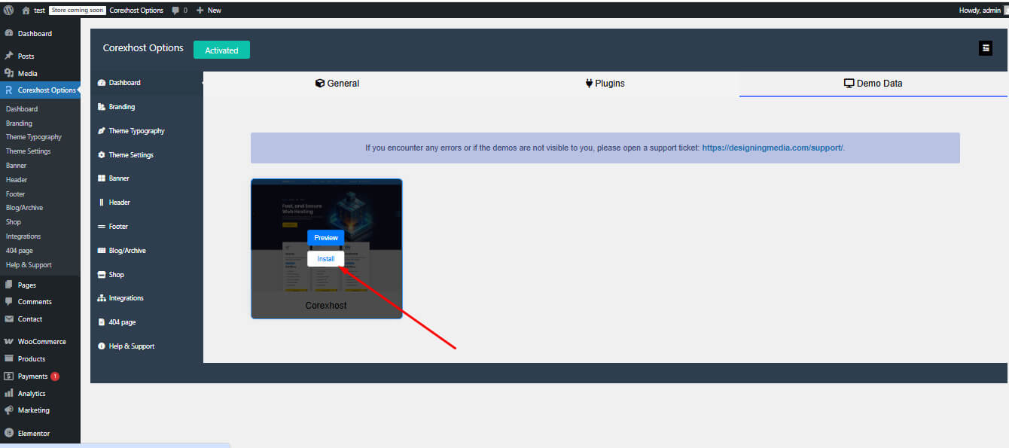
Task: Toggle the panel expand icon at top right
Action: [x=986, y=48]
